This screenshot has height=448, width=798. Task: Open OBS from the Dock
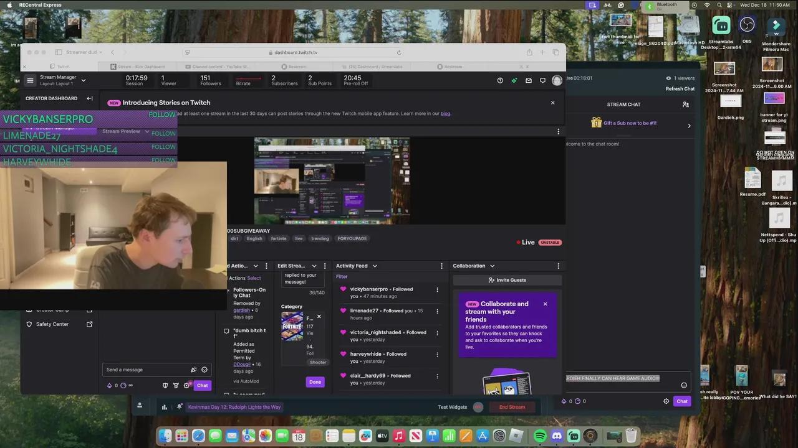point(590,436)
